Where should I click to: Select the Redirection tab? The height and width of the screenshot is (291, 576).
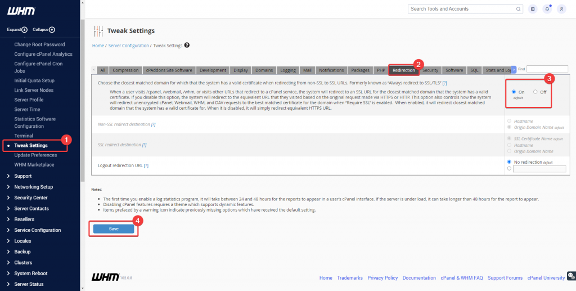(x=404, y=70)
